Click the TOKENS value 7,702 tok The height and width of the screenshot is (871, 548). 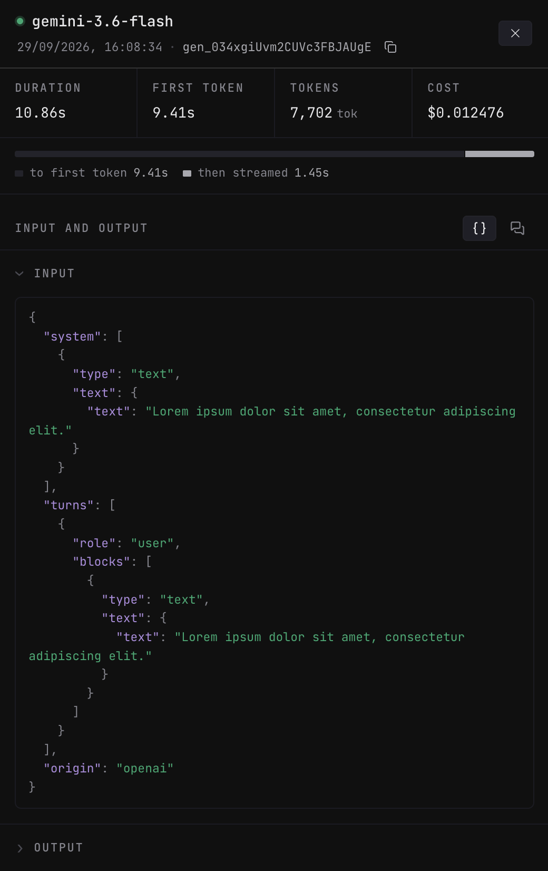click(324, 113)
